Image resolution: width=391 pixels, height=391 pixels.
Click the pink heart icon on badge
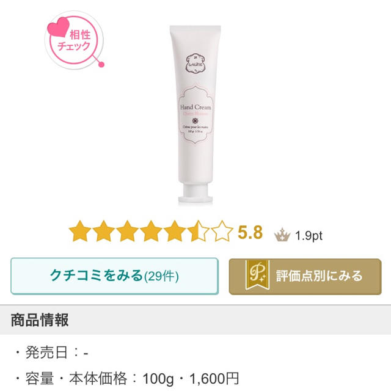pyautogui.click(x=59, y=27)
